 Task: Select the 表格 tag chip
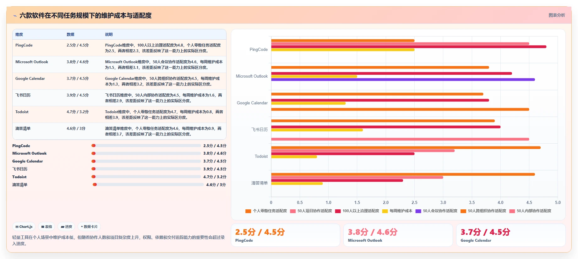[46, 227]
